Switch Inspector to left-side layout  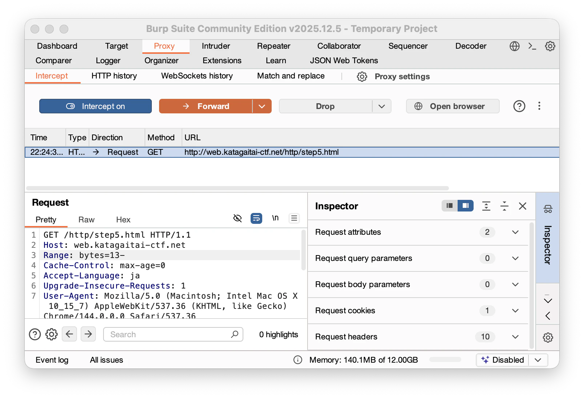coord(450,206)
